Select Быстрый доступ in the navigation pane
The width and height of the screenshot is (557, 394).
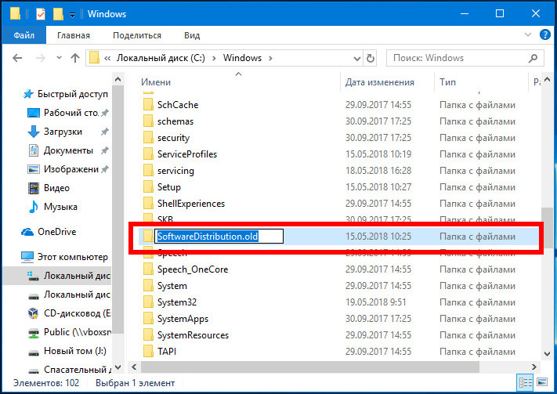[x=73, y=94]
